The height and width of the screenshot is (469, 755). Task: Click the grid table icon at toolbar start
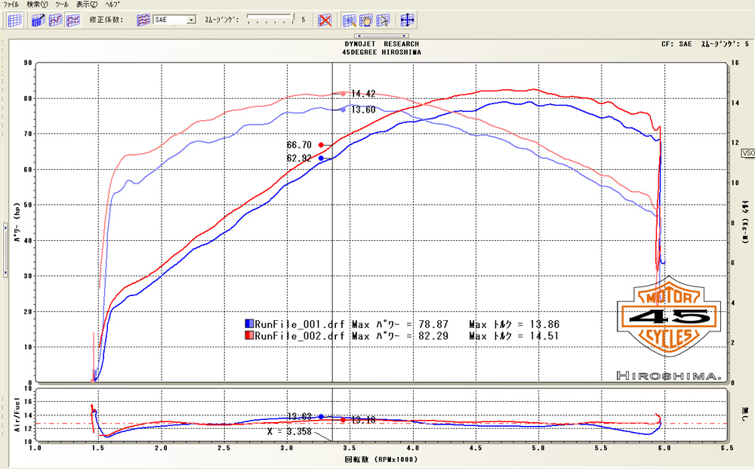coord(14,20)
